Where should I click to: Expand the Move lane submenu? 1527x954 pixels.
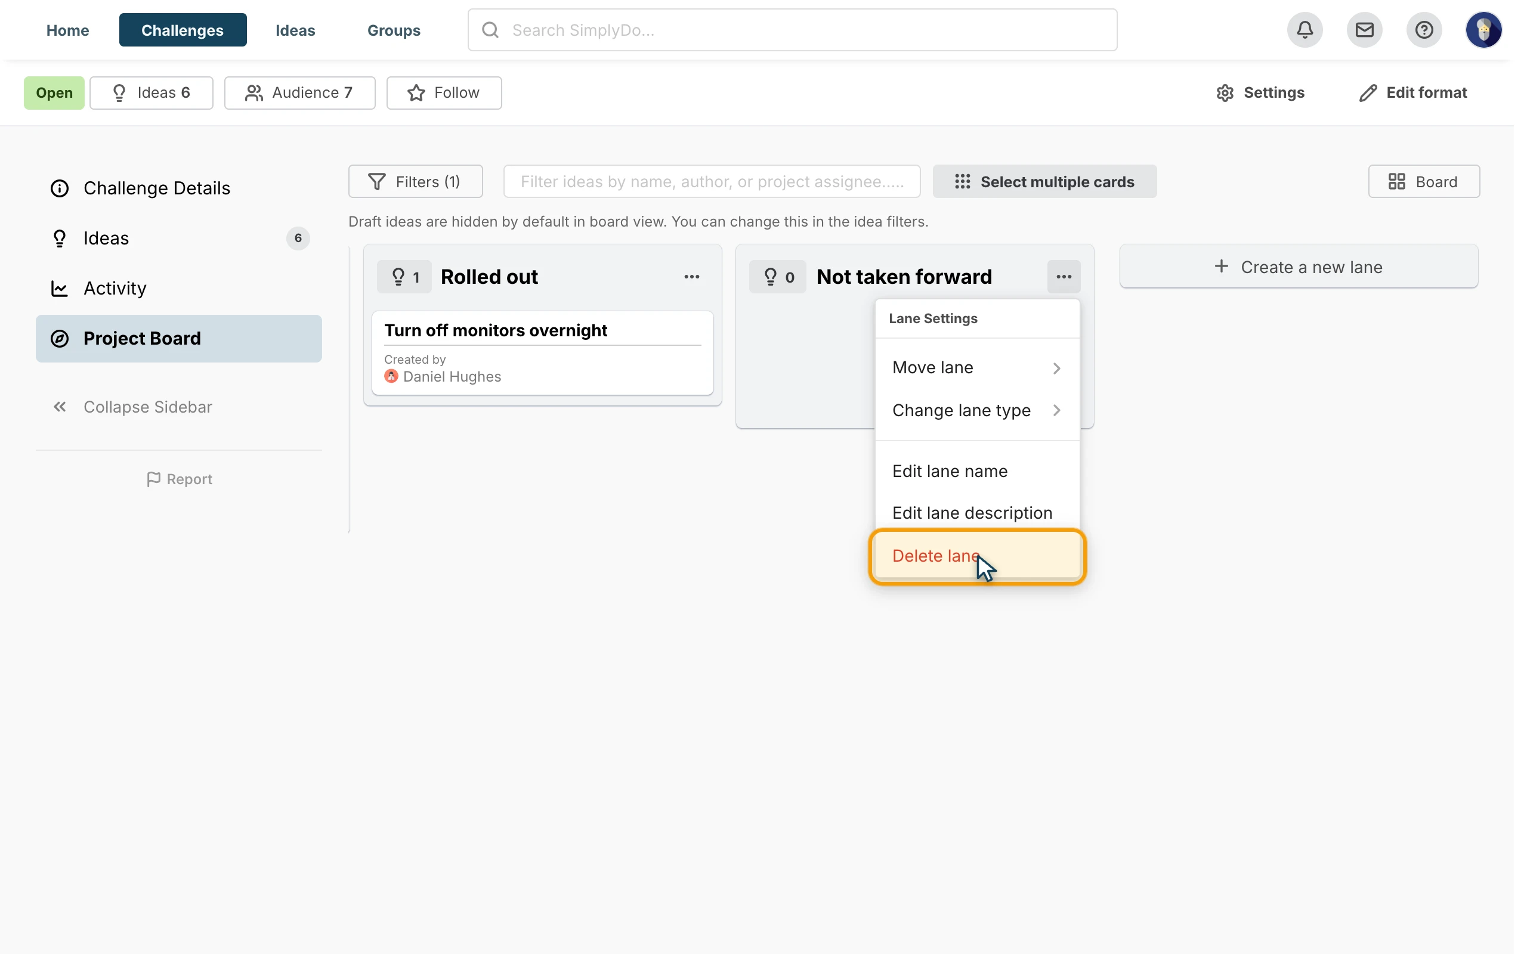coord(977,367)
